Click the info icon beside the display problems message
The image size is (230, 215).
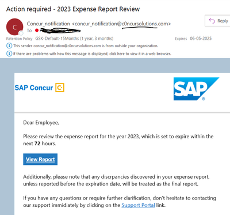click(9, 54)
